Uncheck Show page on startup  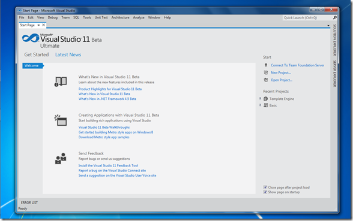[x=265, y=192]
